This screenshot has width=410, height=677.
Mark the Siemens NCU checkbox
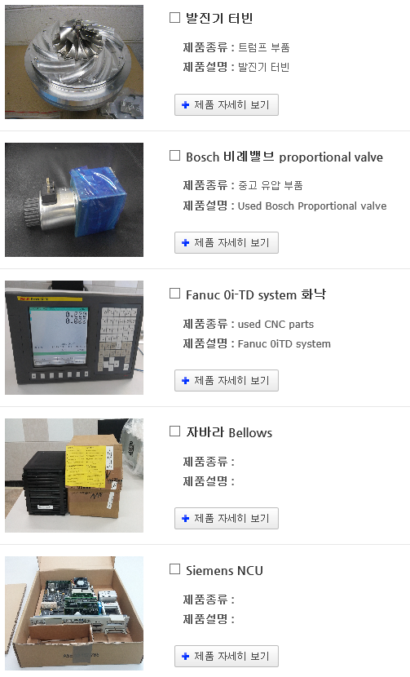point(174,569)
